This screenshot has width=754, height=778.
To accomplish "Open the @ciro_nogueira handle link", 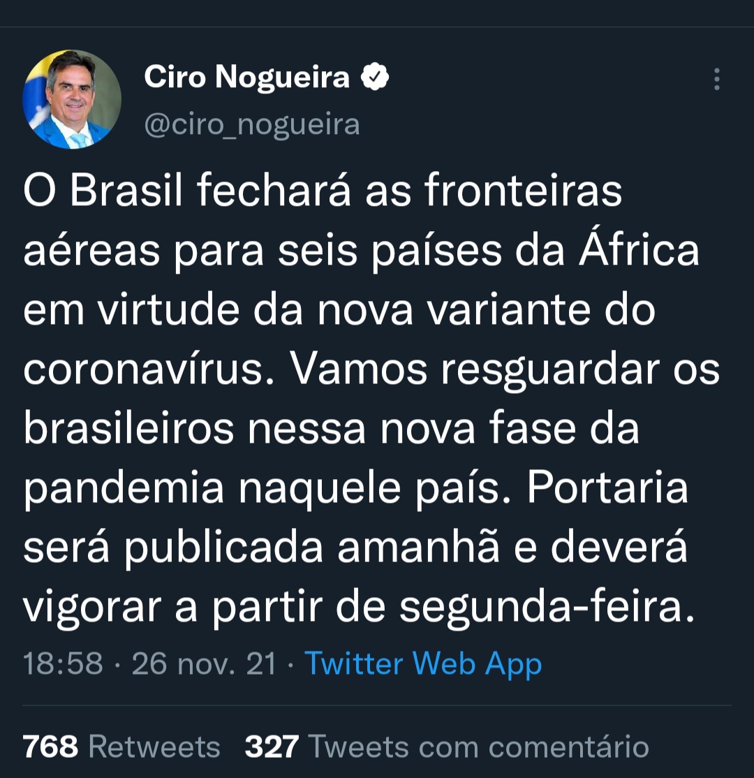I will (x=252, y=124).
